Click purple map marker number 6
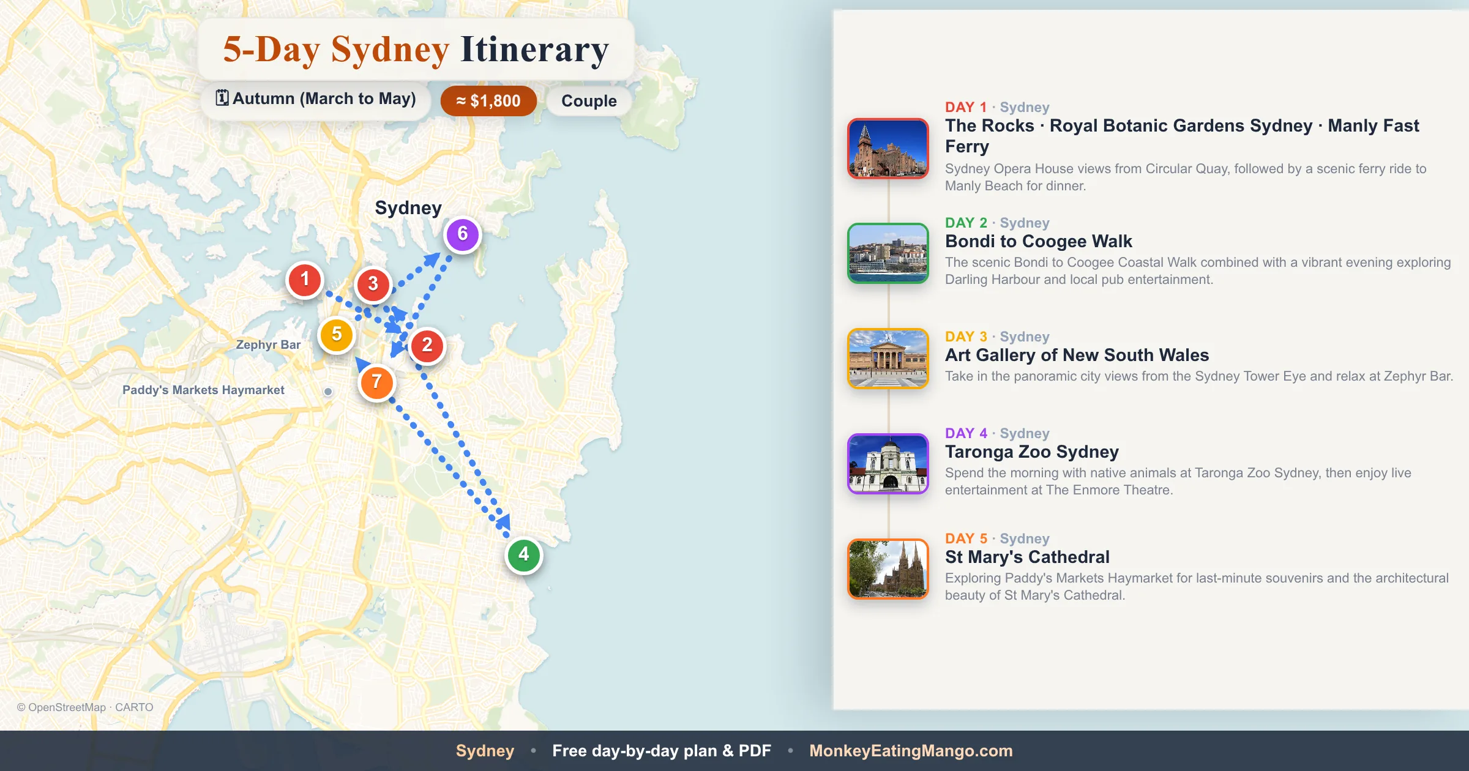Viewport: 1469px width, 771px height. [463, 234]
